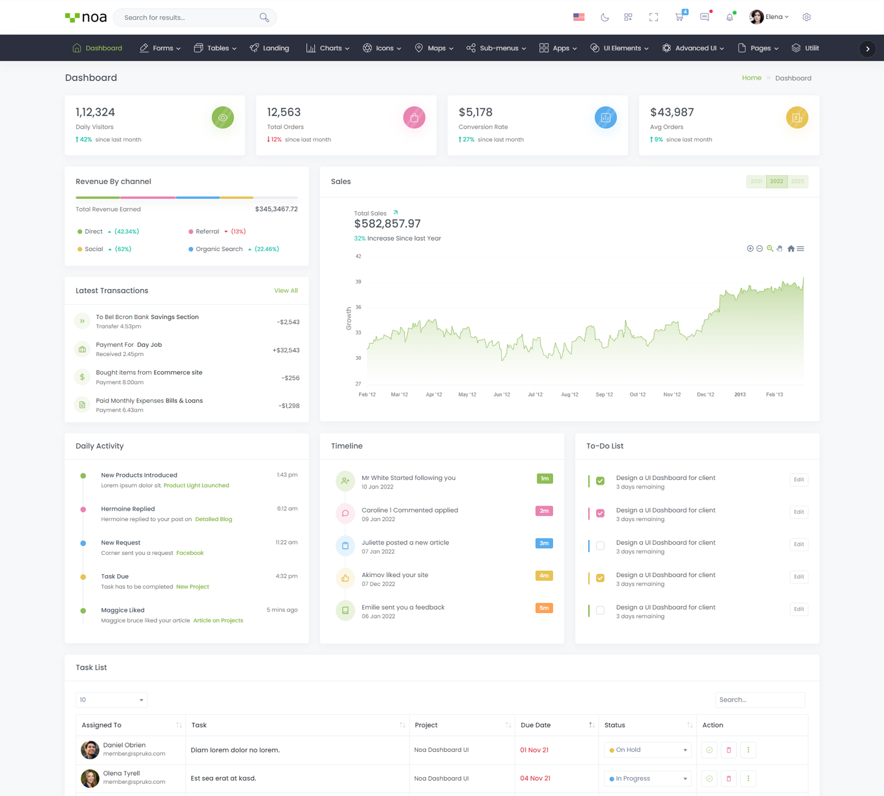Open the shopping cart icon
Image resolution: width=884 pixels, height=796 pixels.
[x=679, y=17]
